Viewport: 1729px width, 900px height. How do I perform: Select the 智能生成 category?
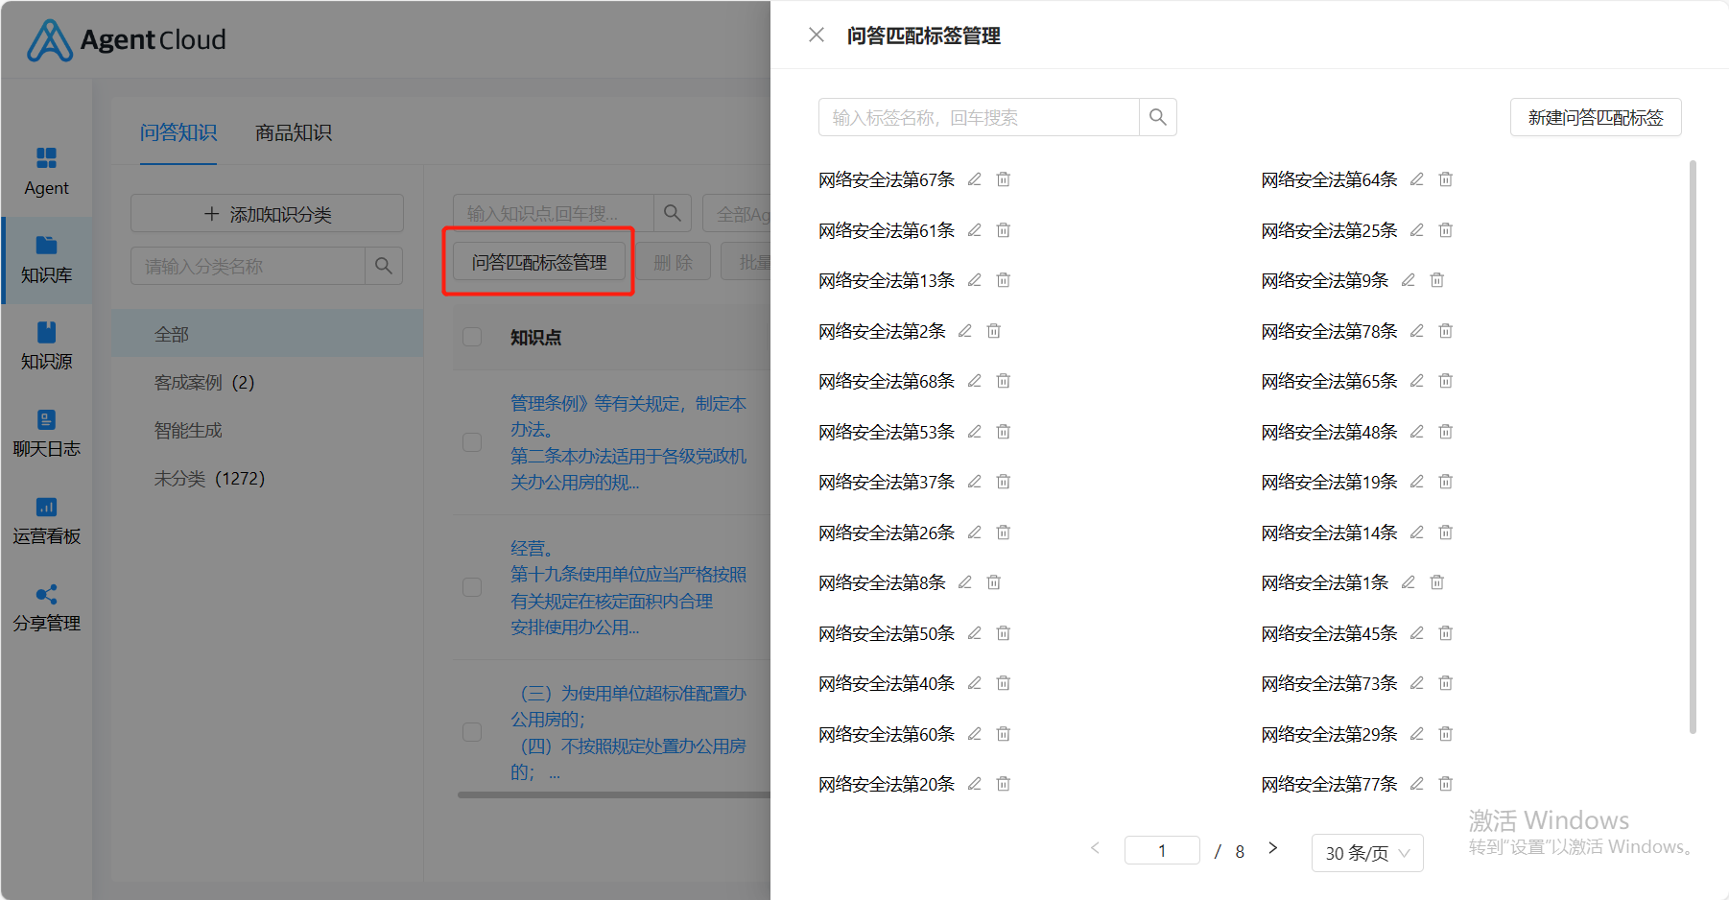[268, 430]
